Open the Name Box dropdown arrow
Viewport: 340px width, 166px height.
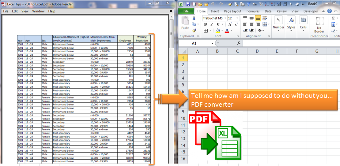tap(212, 43)
